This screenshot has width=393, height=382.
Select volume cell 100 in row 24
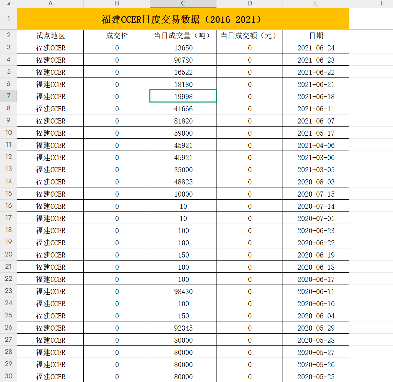(x=183, y=304)
